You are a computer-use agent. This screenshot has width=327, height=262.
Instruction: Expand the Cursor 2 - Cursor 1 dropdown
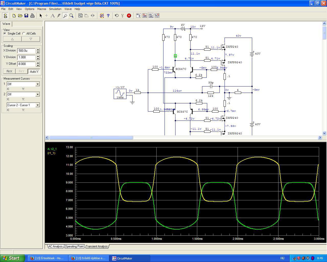coord(38,105)
